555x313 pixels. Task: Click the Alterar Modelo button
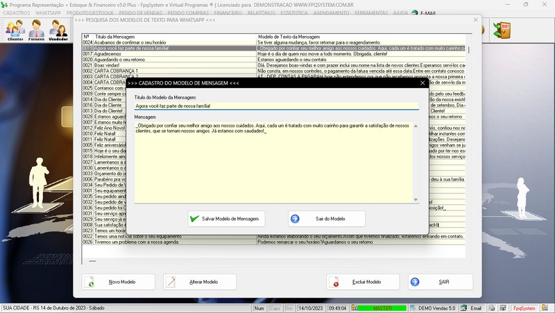[200, 282]
